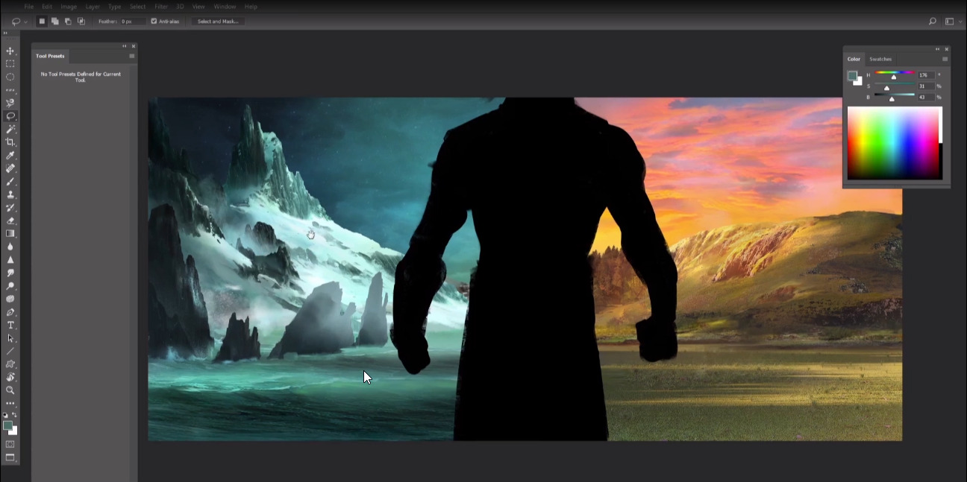
Task: Toggle Quick Mask mode
Action: click(10, 444)
